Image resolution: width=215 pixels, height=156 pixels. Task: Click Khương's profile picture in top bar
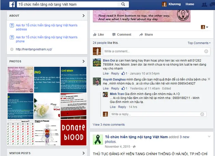(164, 4)
